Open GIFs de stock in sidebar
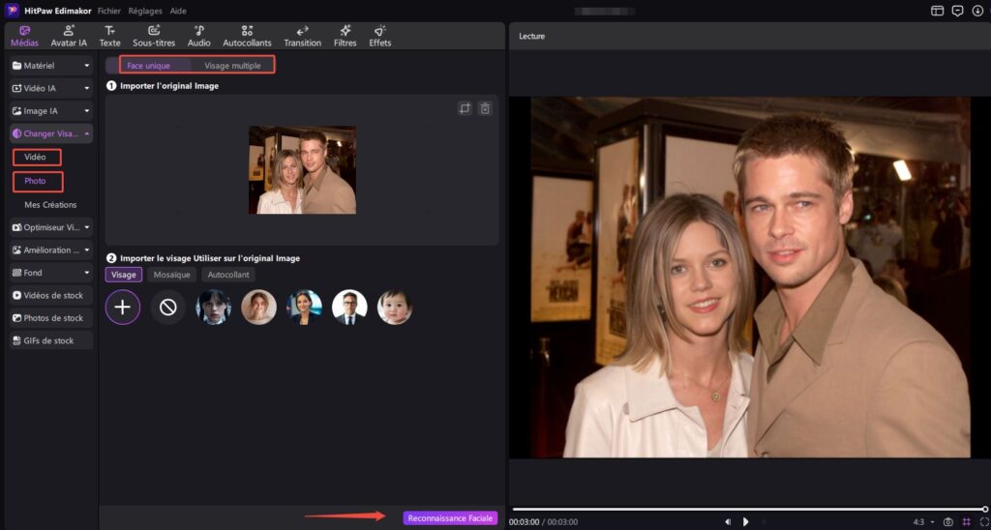991x530 pixels. 51,340
